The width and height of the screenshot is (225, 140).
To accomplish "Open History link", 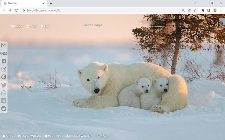I will 17,26.
